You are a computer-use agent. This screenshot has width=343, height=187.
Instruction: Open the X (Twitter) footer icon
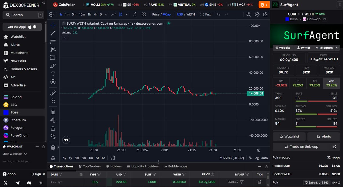pos(6,183)
